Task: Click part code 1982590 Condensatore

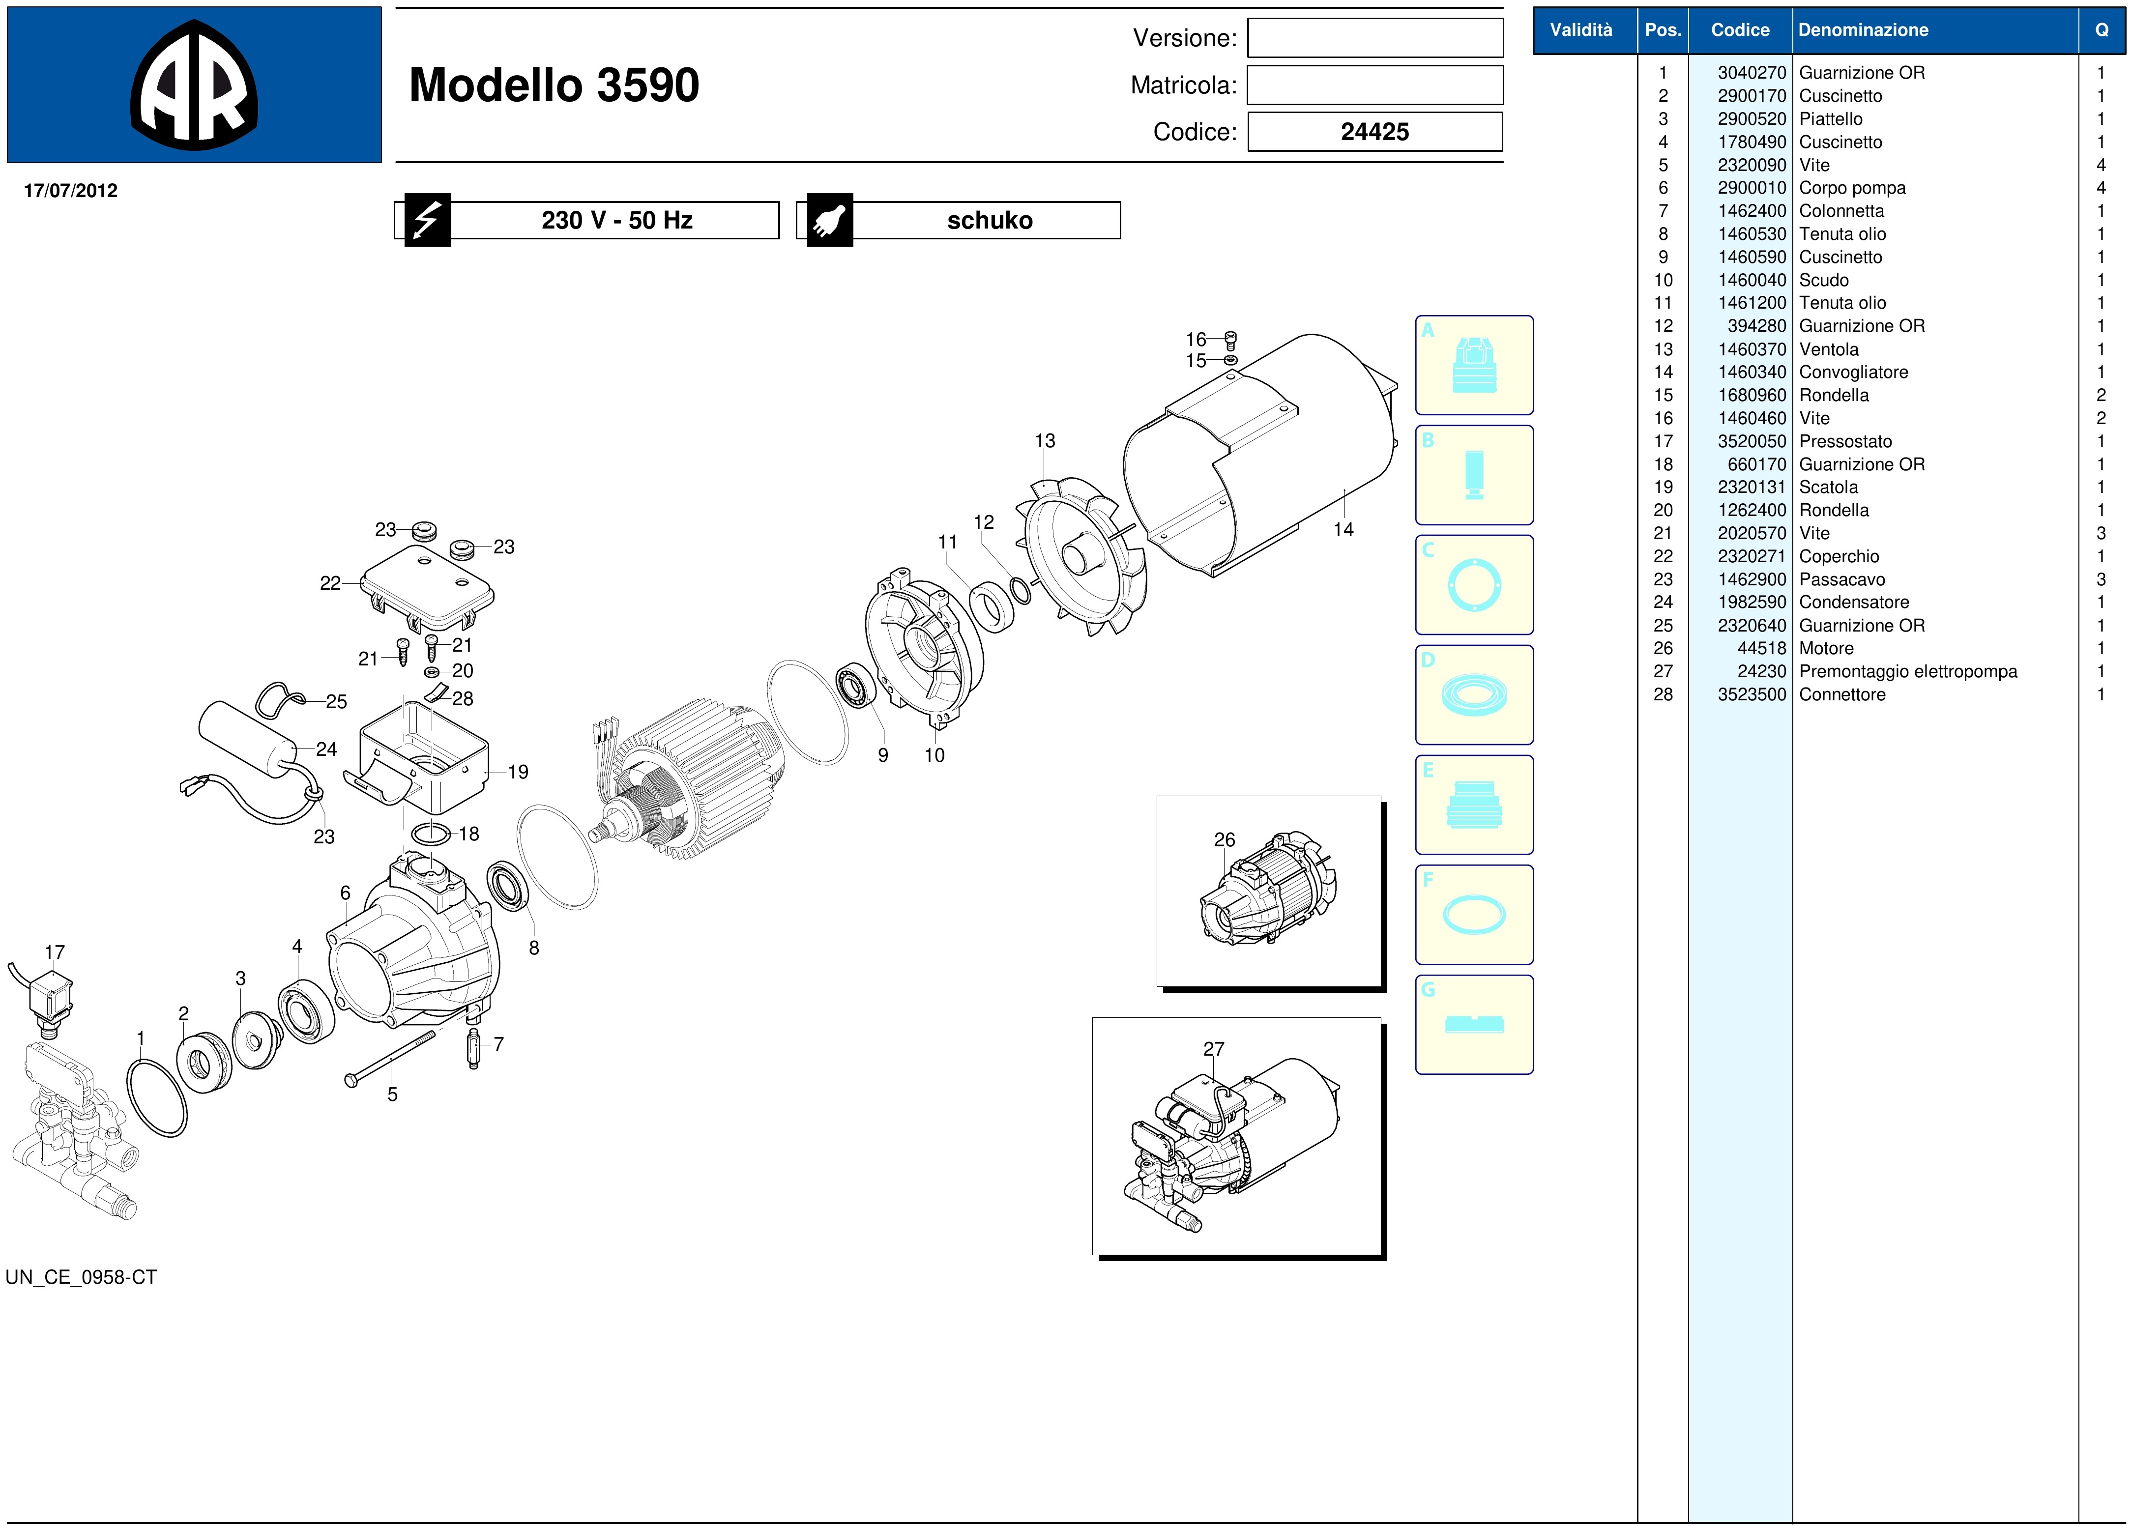Action: (x=1752, y=603)
